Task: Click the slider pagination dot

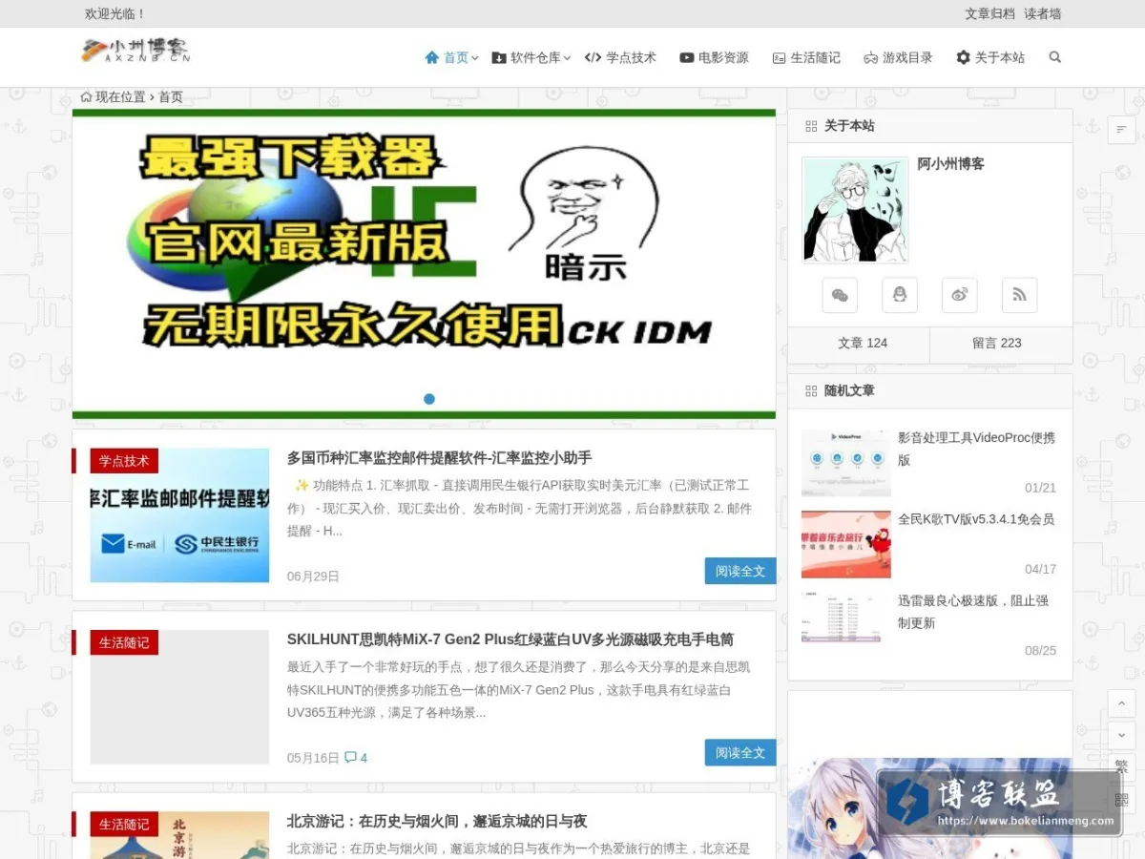Action: [x=429, y=399]
